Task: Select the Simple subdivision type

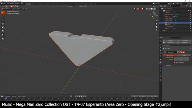Action: [184, 55]
